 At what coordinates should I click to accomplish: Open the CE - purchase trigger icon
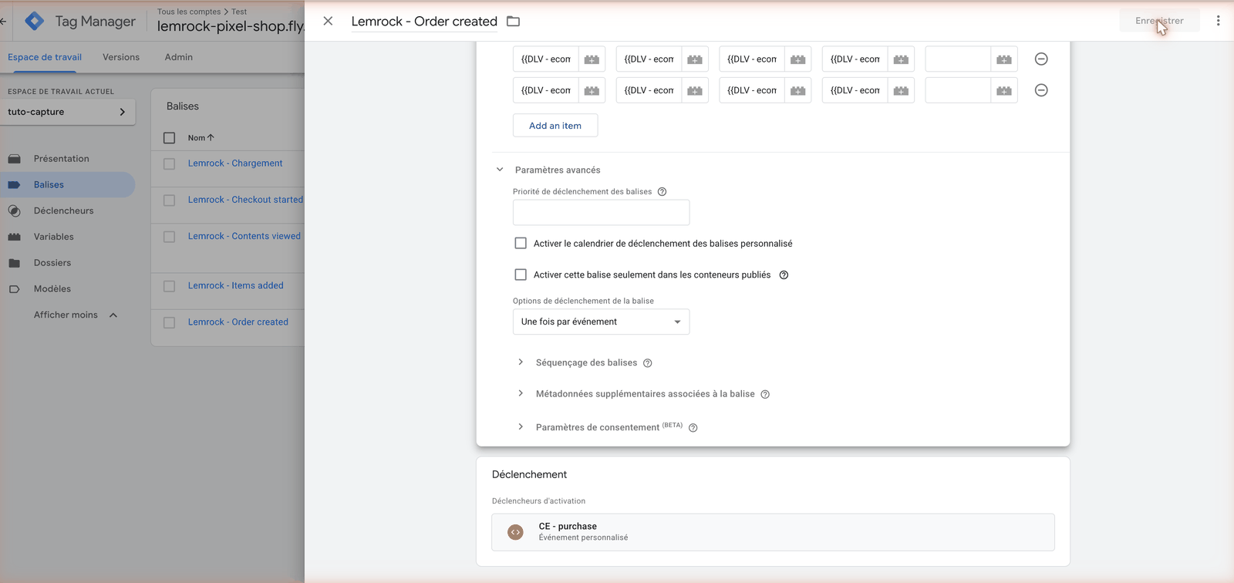coord(515,532)
